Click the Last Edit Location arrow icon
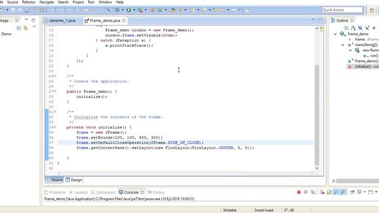This screenshot has height=213, width=379. pyautogui.click(x=215, y=10)
